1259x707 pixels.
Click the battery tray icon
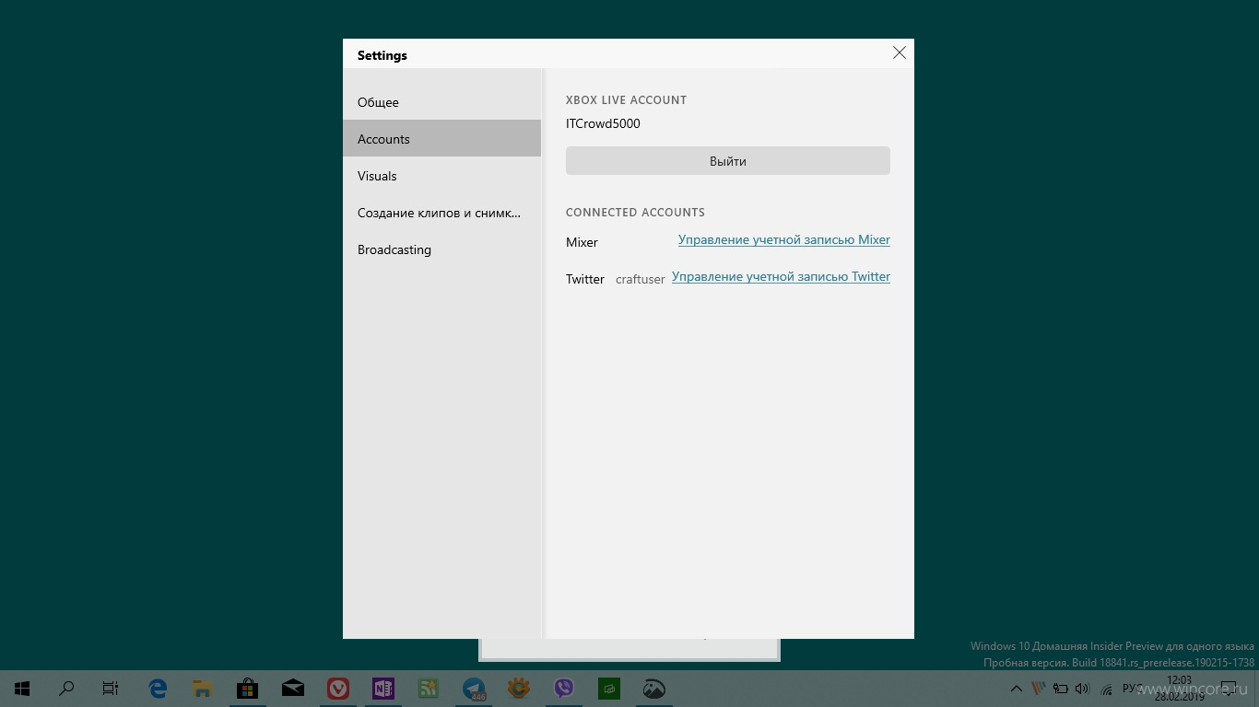coord(1061,689)
